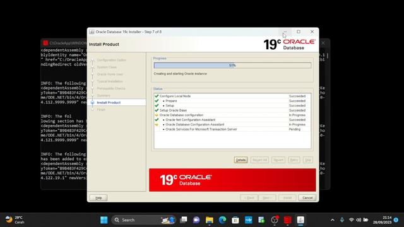Open the blue waveform app in taskbar
This screenshot has height=227, width=404.
click(x=248, y=220)
